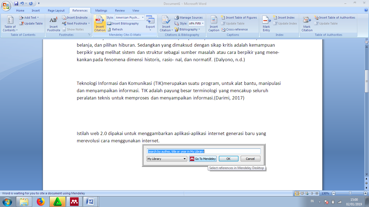
Task: Adjust the zoom slider in status bar
Action: tap(350, 193)
